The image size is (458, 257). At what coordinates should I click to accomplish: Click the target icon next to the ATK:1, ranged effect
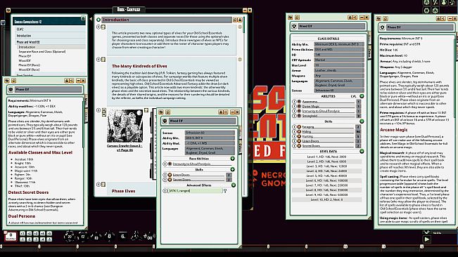(x=225, y=191)
